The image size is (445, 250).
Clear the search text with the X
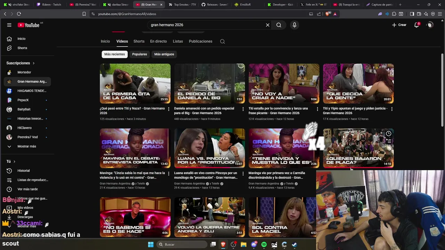pyautogui.click(x=268, y=25)
